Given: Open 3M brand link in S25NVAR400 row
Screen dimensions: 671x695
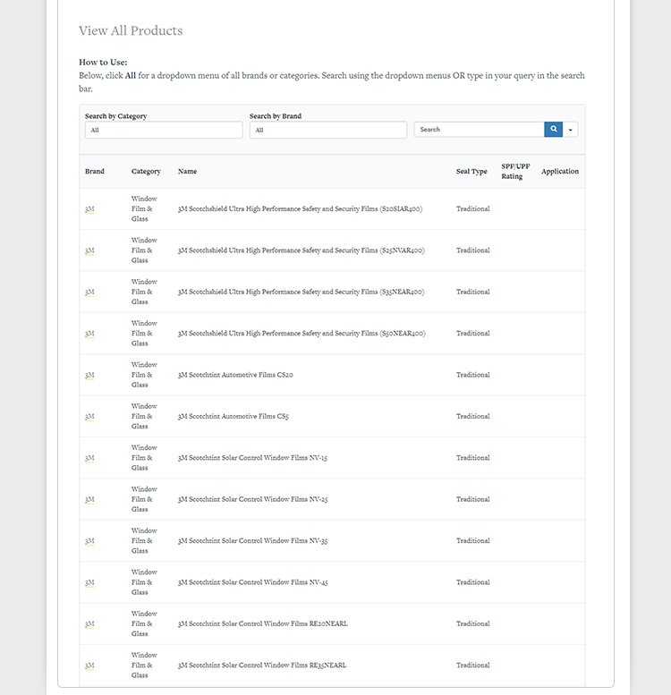Looking at the screenshot, I should 89,250.
